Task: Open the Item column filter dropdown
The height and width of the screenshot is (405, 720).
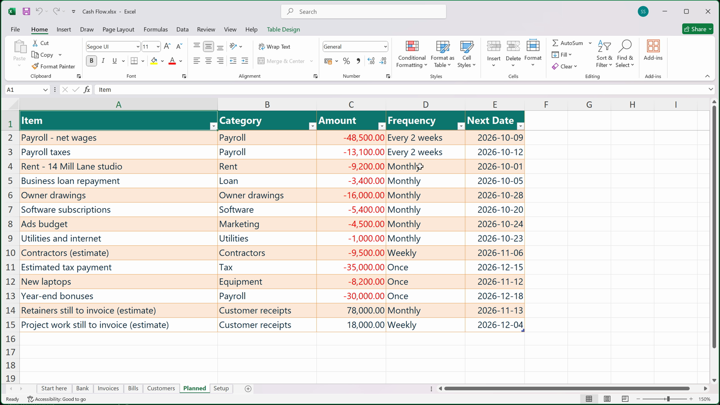Action: [213, 126]
